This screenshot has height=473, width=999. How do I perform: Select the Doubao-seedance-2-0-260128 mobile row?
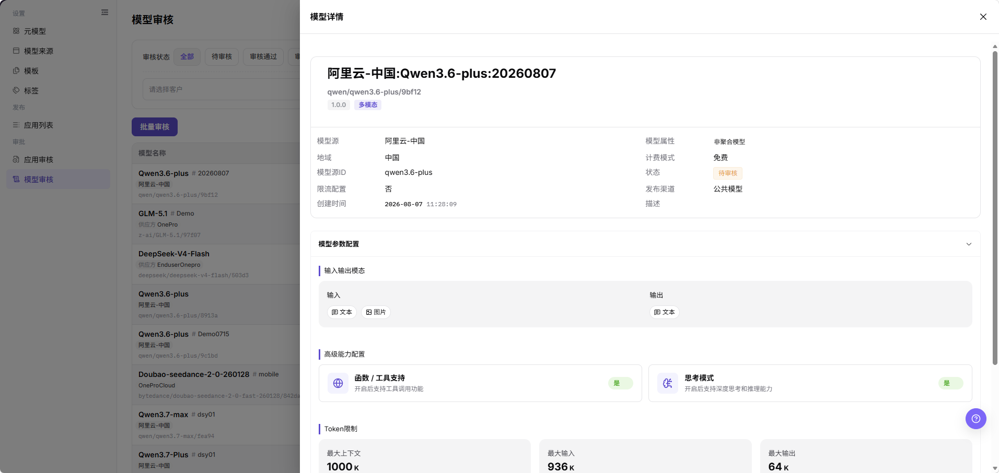[x=216, y=385]
